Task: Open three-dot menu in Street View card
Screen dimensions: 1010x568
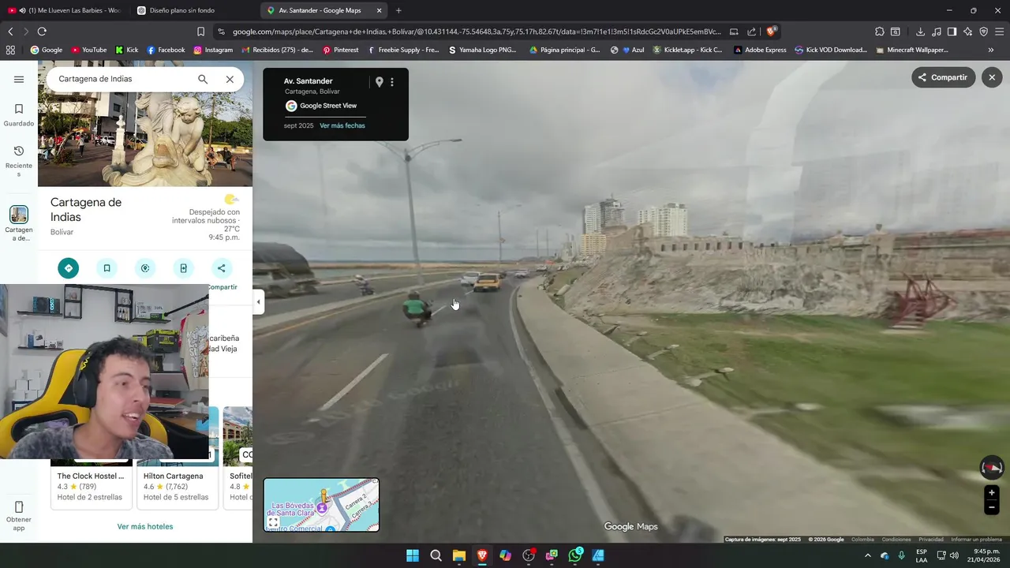Action: (x=392, y=82)
